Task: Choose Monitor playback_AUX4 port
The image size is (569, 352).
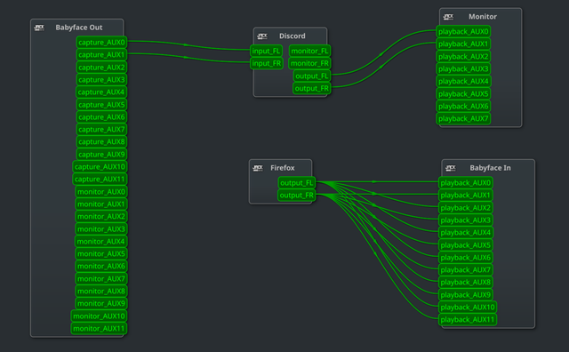Action: coord(463,81)
